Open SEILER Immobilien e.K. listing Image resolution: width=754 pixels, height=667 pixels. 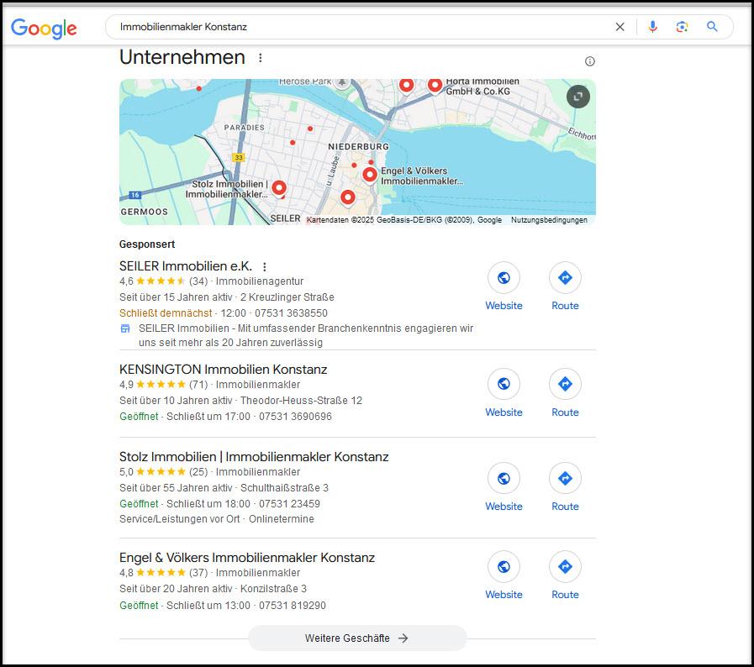click(186, 266)
